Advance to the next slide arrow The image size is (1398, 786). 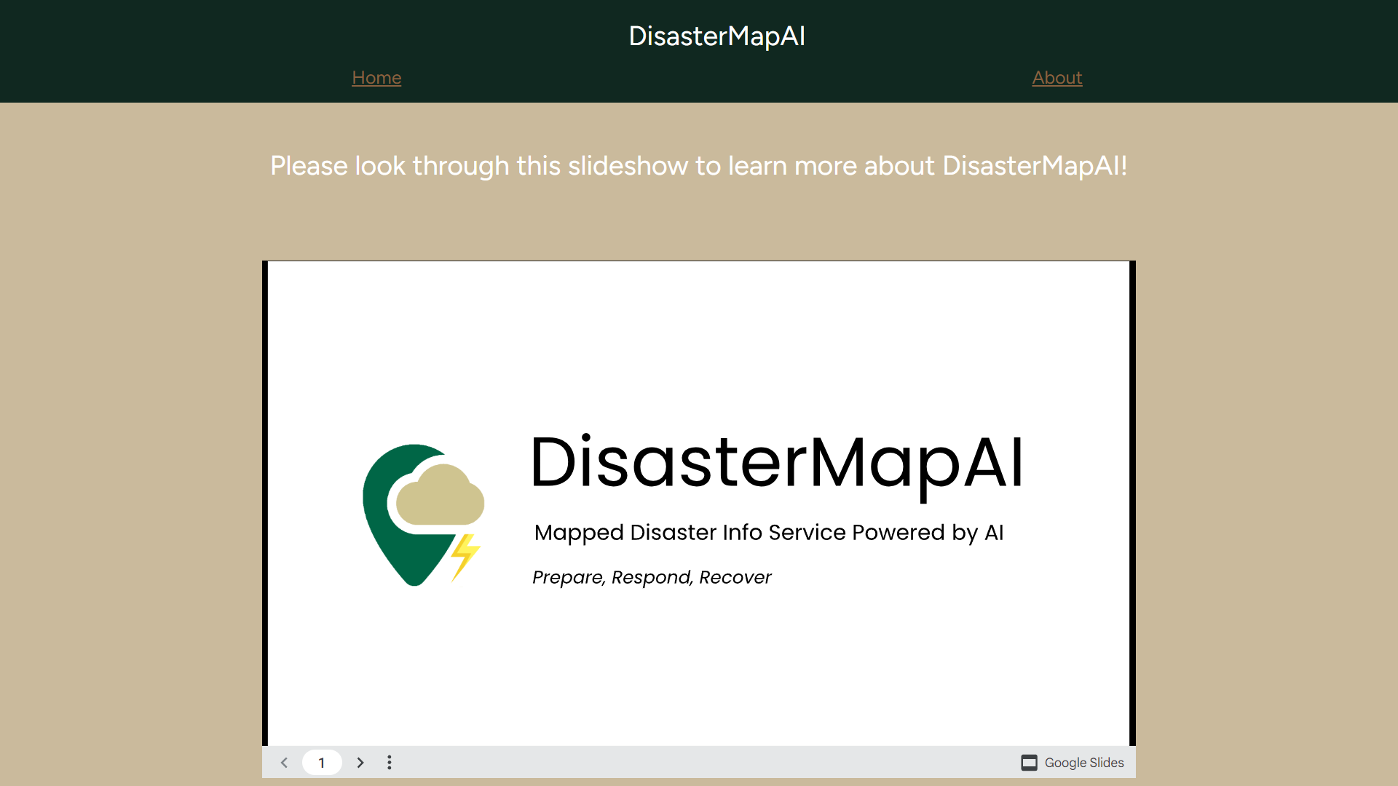(x=360, y=763)
